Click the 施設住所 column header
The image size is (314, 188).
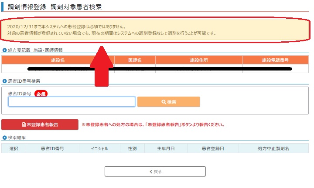pos(199,60)
